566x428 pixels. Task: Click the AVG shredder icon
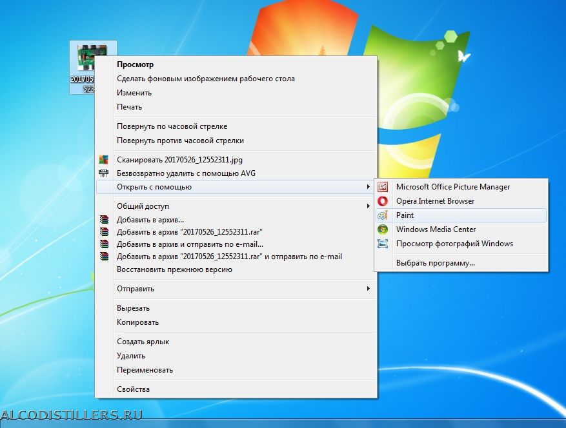point(104,173)
